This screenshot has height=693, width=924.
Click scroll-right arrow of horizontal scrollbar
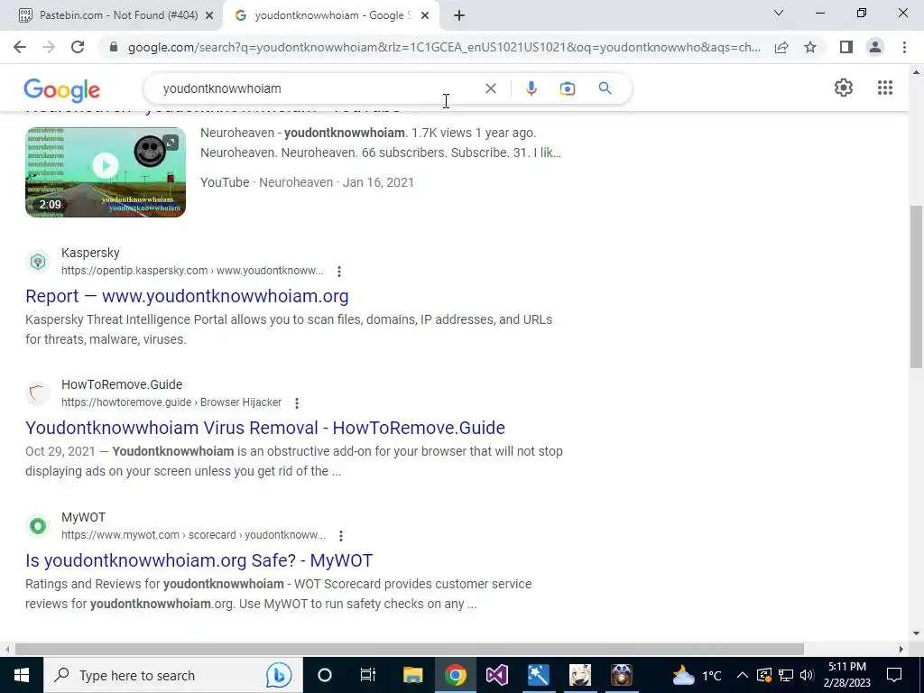901,649
